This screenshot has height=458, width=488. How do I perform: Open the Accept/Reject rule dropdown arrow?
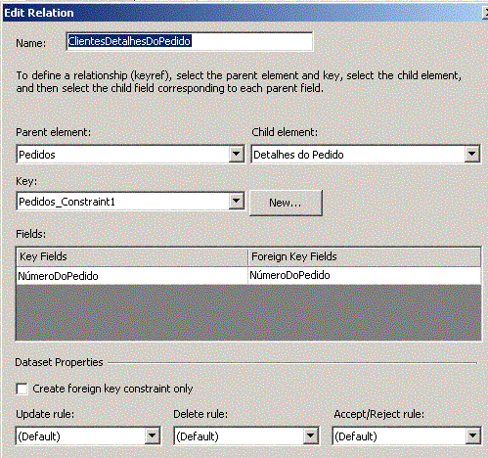tap(472, 435)
